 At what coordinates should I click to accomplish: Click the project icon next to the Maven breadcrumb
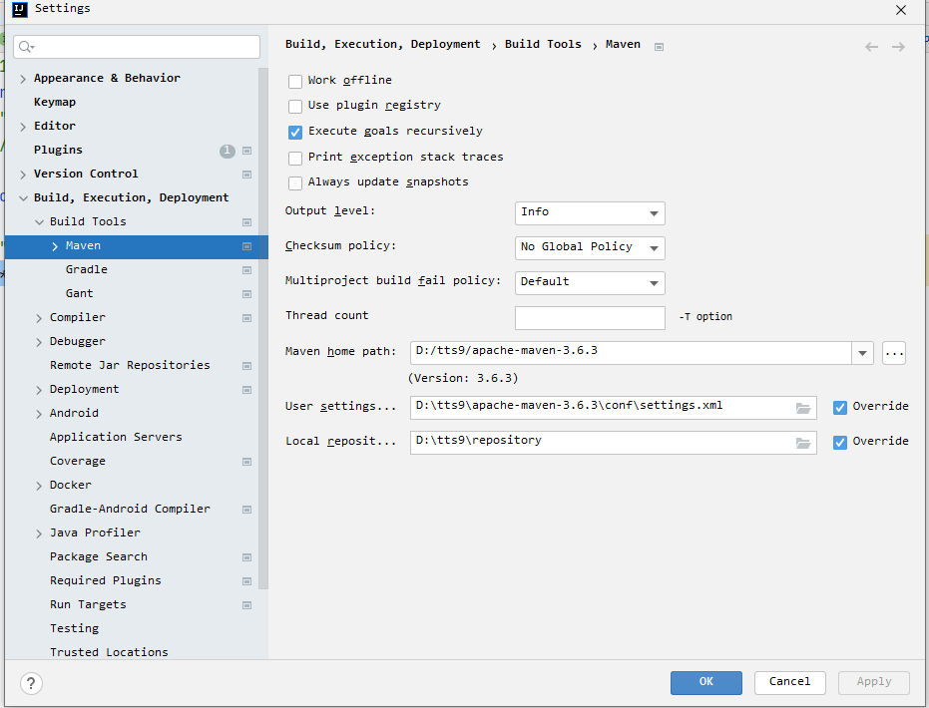(x=659, y=47)
